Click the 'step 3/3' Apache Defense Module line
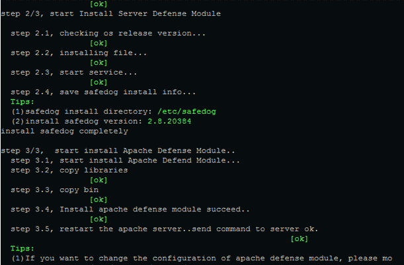Image resolution: width=404 pixels, height=265 pixels. (118, 151)
